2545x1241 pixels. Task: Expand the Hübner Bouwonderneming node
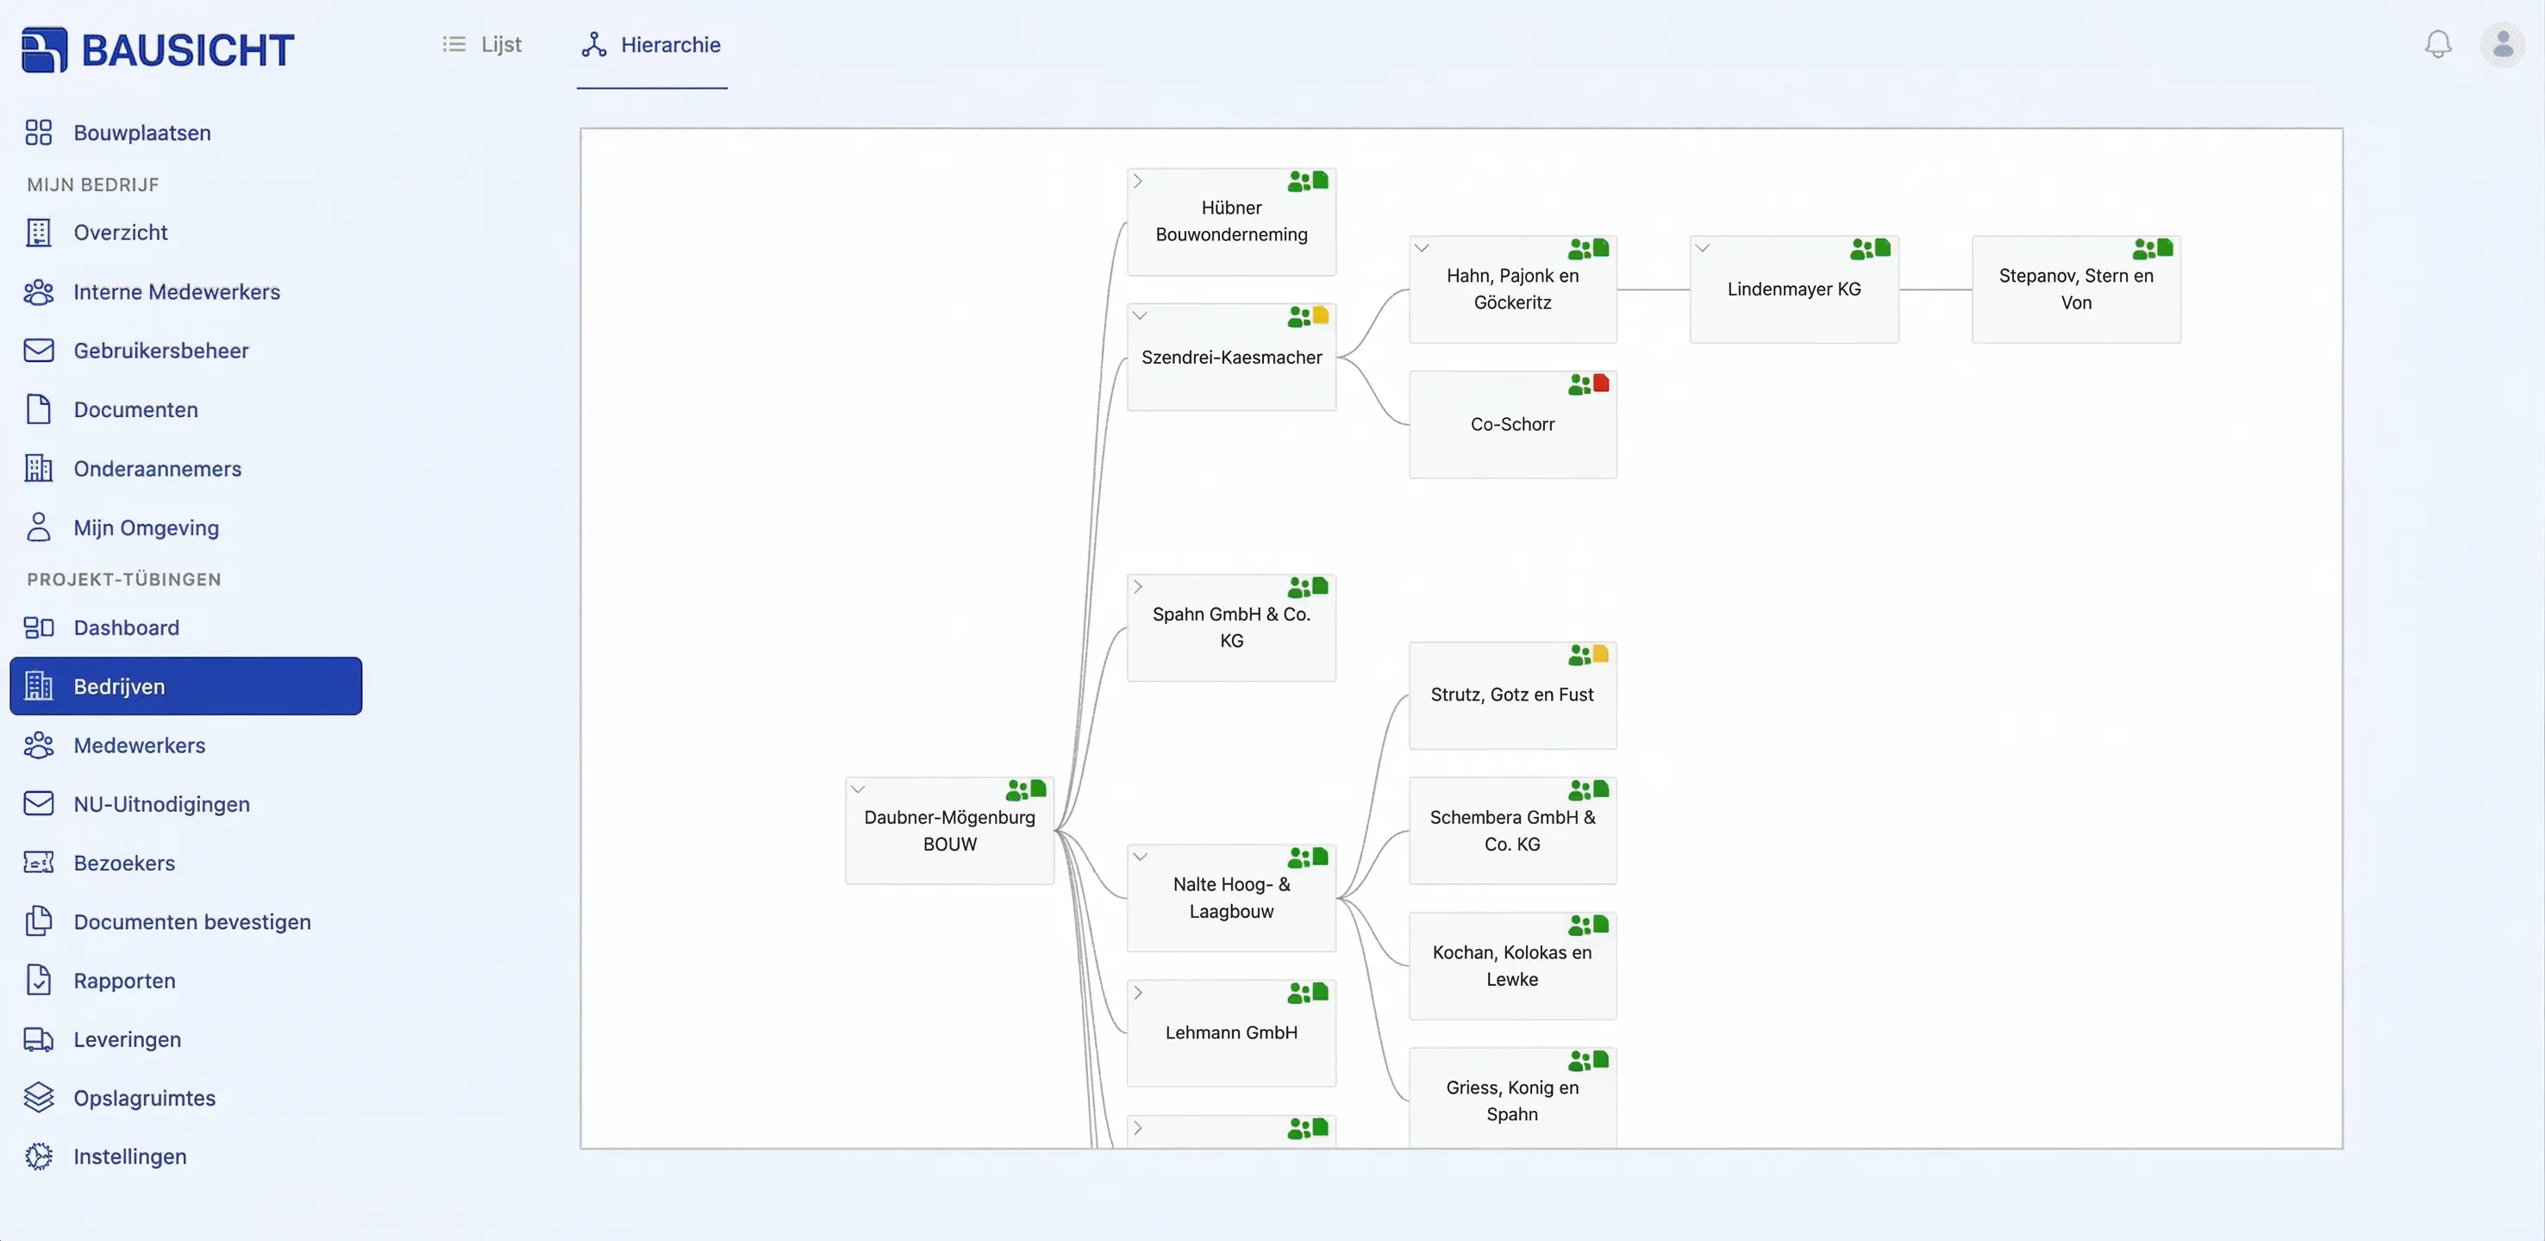tap(1138, 181)
